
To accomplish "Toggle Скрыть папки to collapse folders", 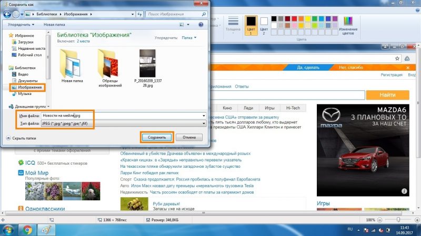I will point(22,137).
